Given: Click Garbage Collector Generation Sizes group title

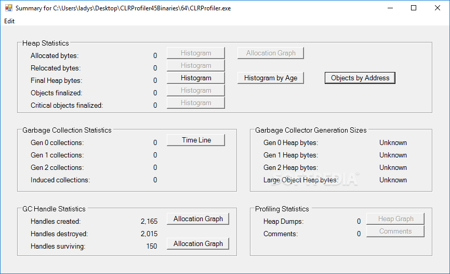Looking at the screenshot, I should (311, 130).
